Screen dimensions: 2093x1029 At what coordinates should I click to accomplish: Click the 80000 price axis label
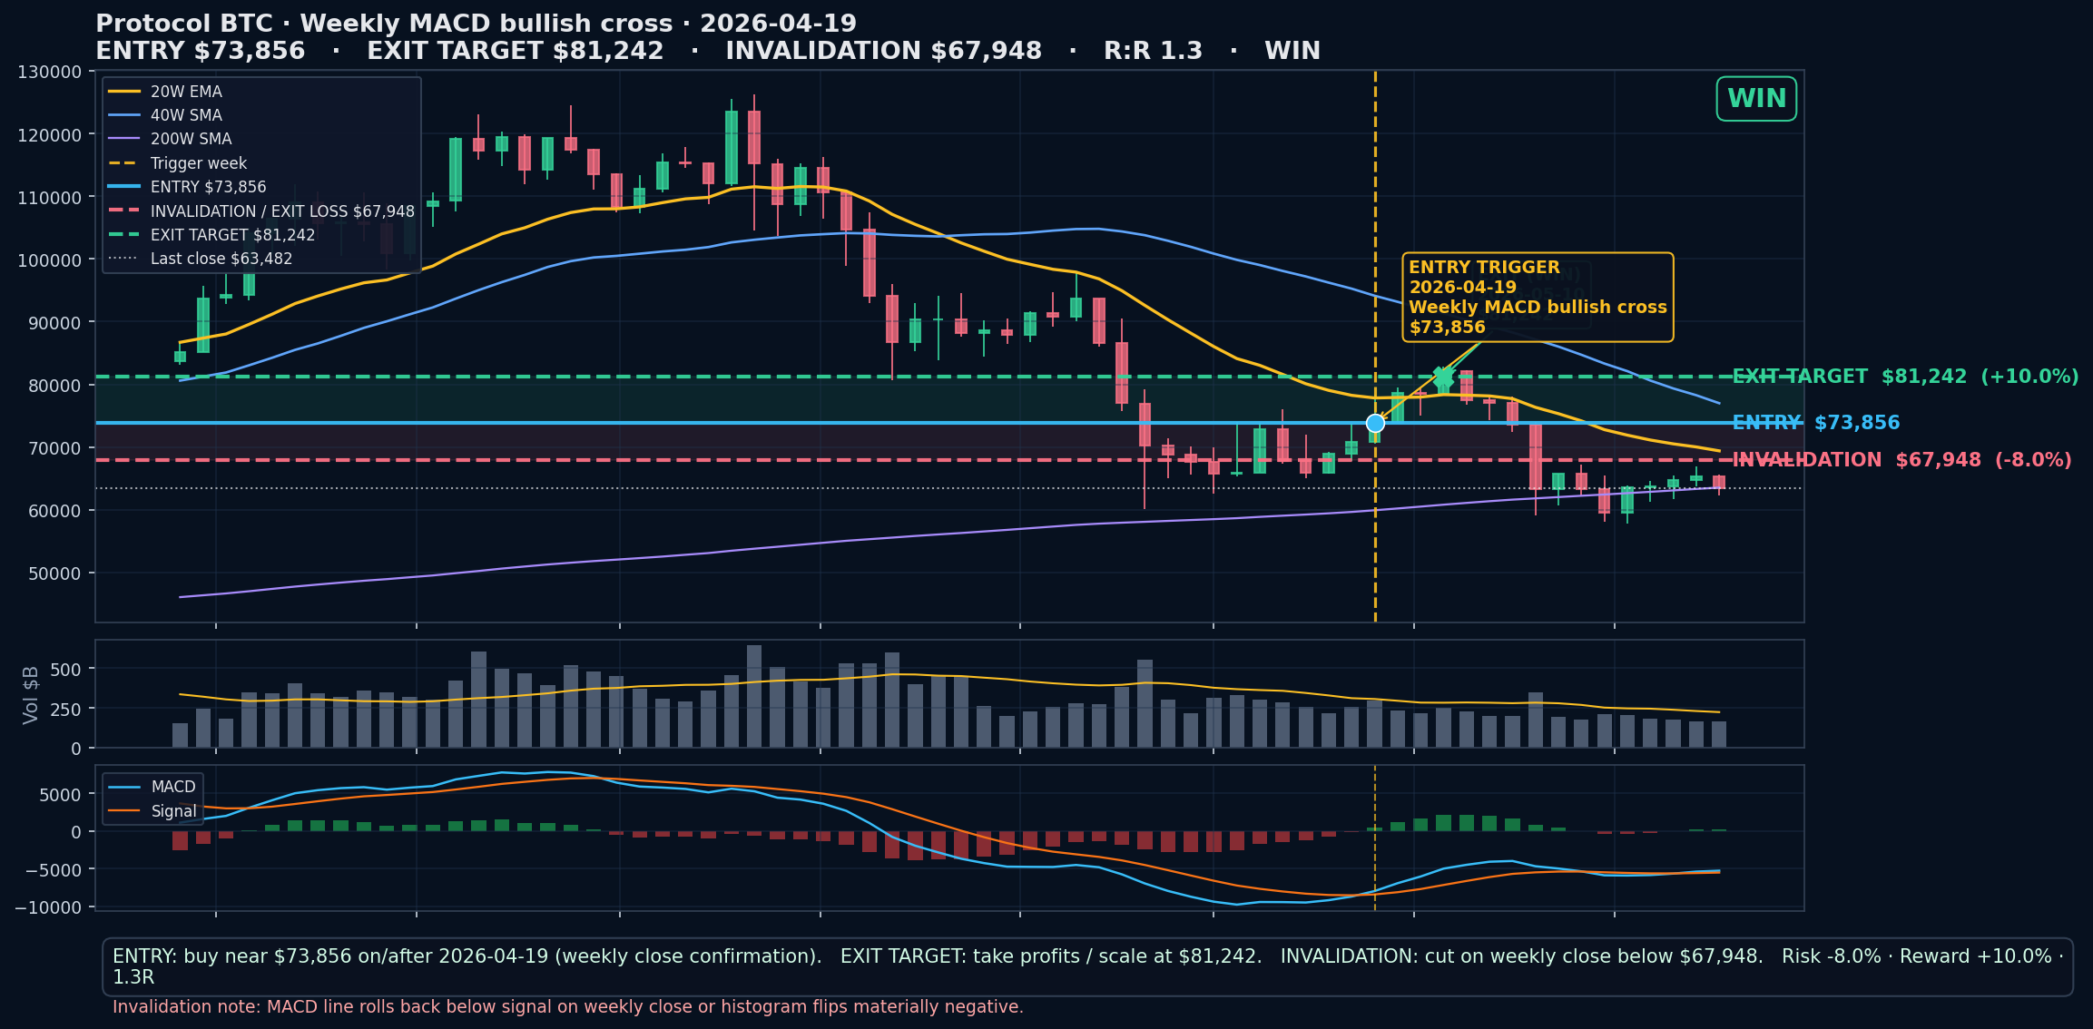[x=54, y=385]
